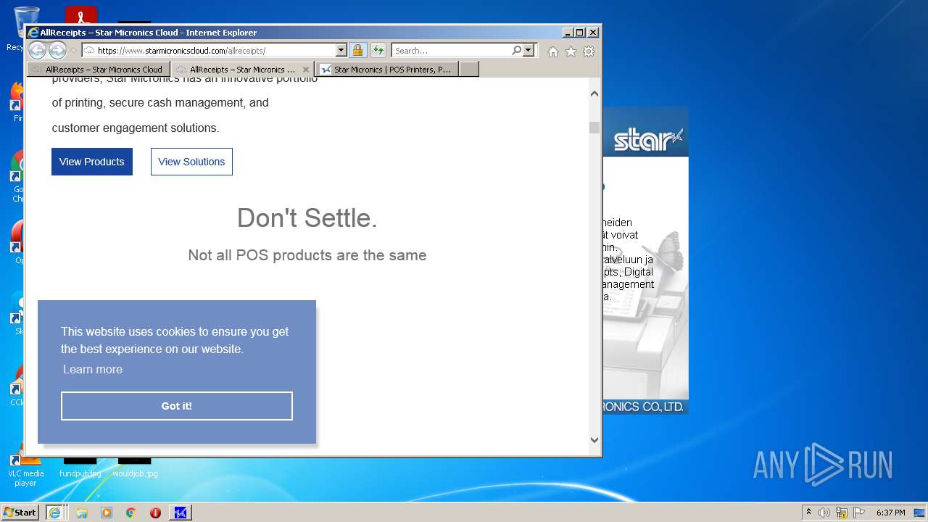Click the vertical scrollbar thumb
This screenshot has width=928, height=522.
(594, 128)
